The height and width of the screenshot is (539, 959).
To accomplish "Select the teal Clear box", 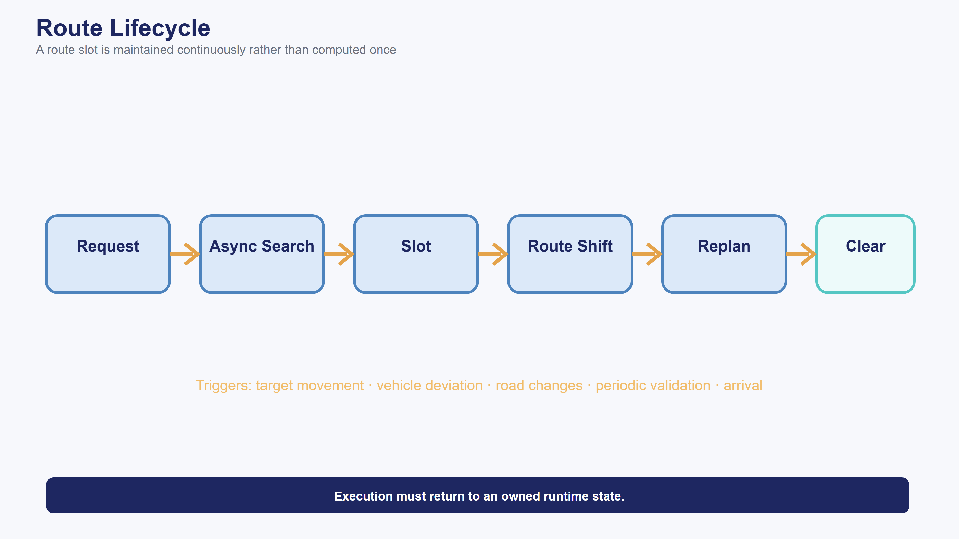I will point(866,254).
